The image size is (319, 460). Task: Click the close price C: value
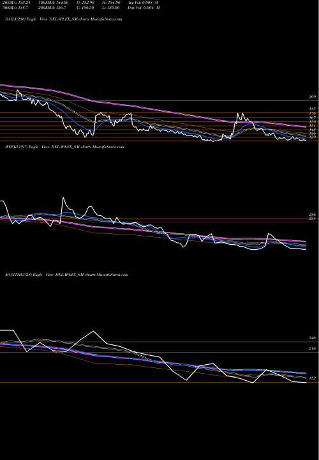click(85, 8)
